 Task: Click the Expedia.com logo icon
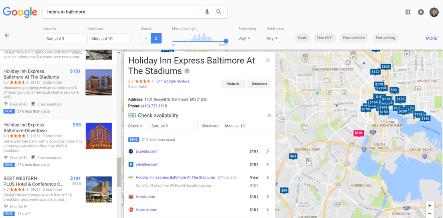pyautogui.click(x=131, y=152)
